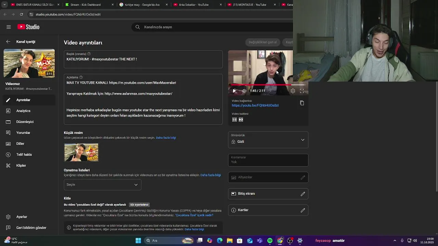Viewport: 438px width, 246px height.
Task: Click the red video progress bar
Action: click(x=268, y=85)
